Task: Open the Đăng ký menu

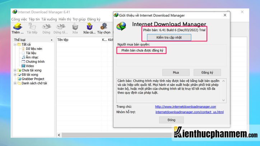Action: (94, 19)
